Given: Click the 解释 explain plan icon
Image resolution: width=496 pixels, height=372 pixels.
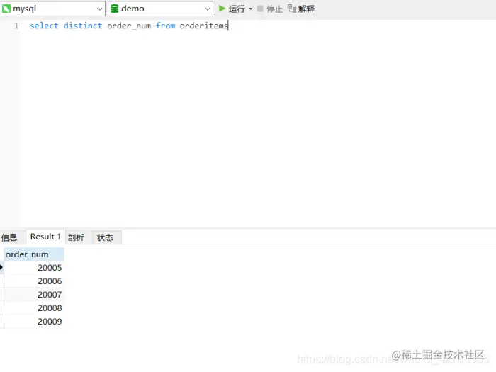Looking at the screenshot, I should point(292,9).
